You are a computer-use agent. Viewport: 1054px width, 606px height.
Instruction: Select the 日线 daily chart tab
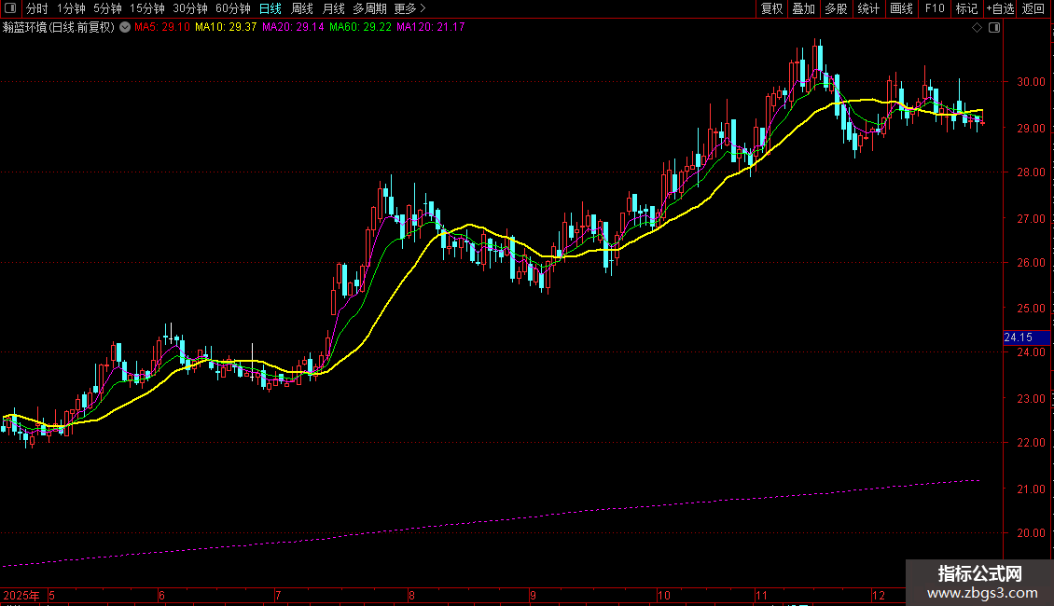[x=270, y=8]
